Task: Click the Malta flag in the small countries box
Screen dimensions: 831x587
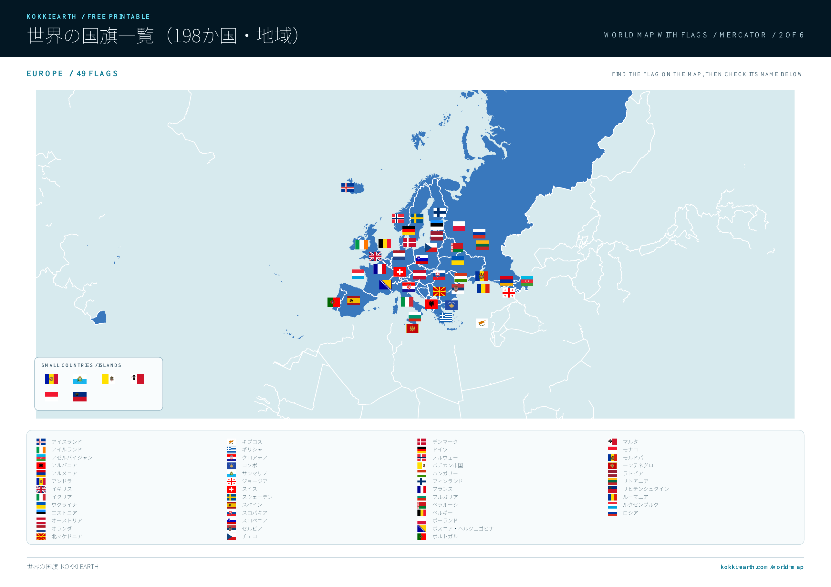Action: (138, 379)
